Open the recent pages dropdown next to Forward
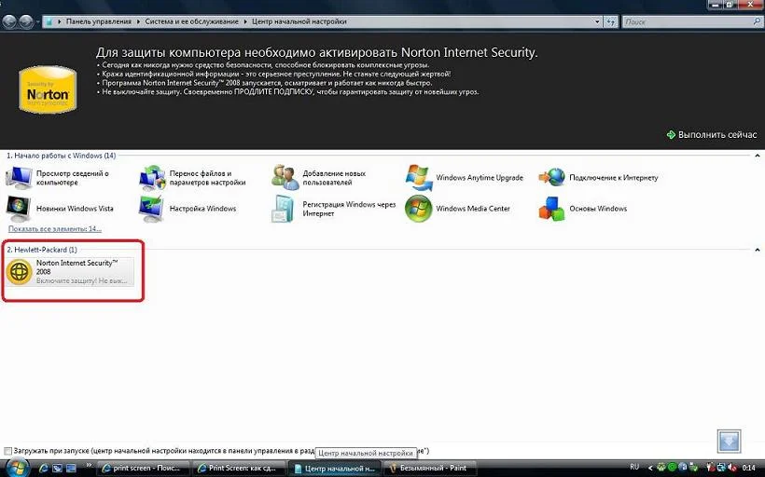 click(37, 22)
